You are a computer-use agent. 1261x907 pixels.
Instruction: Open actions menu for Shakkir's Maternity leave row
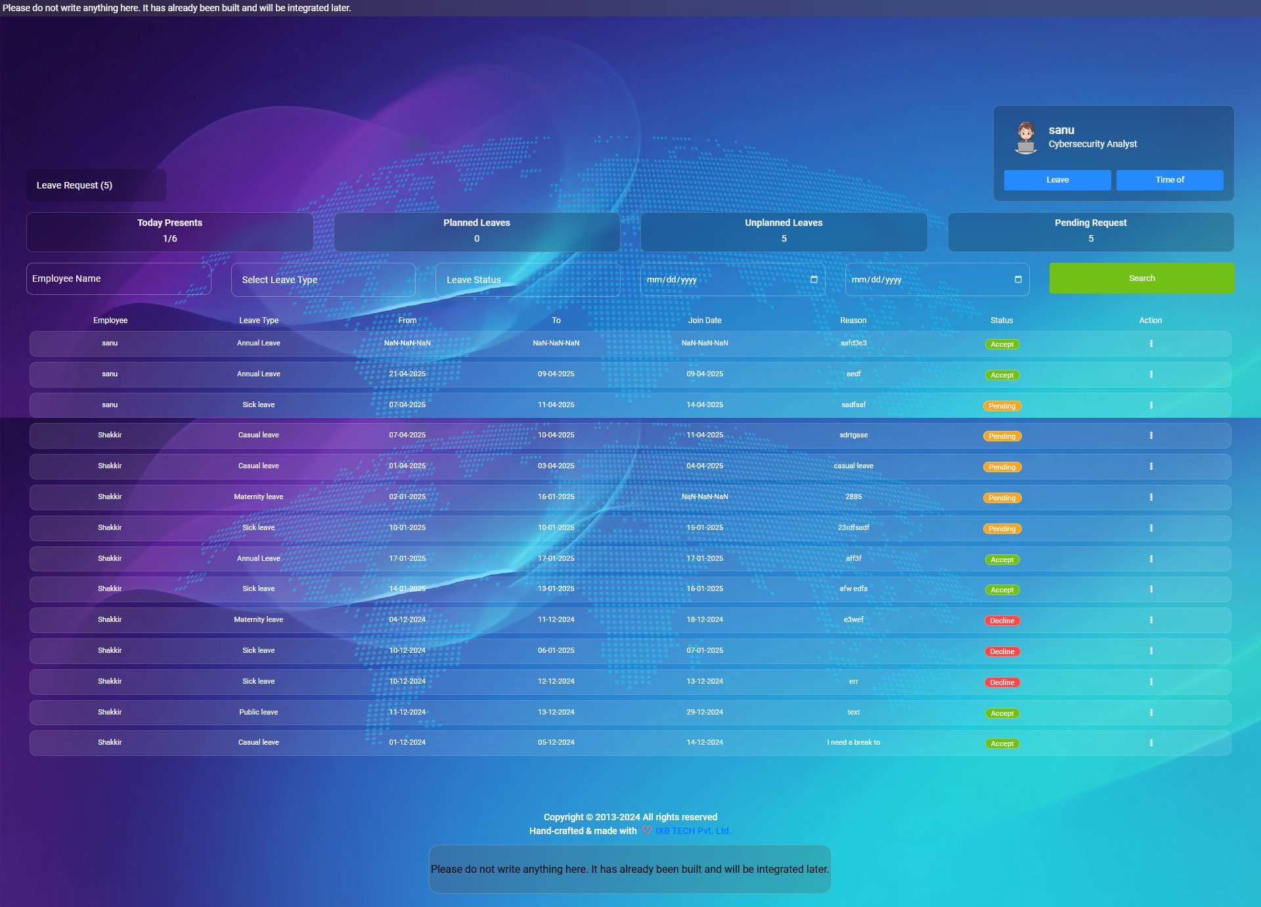click(x=1151, y=497)
